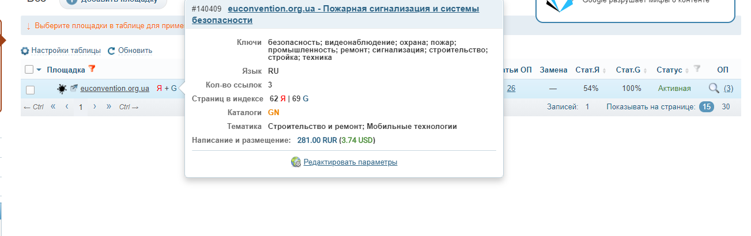Image resolution: width=751 pixels, height=236 pixels.
Task: Sort the table by the Стат.Я column
Action: [x=587, y=70]
